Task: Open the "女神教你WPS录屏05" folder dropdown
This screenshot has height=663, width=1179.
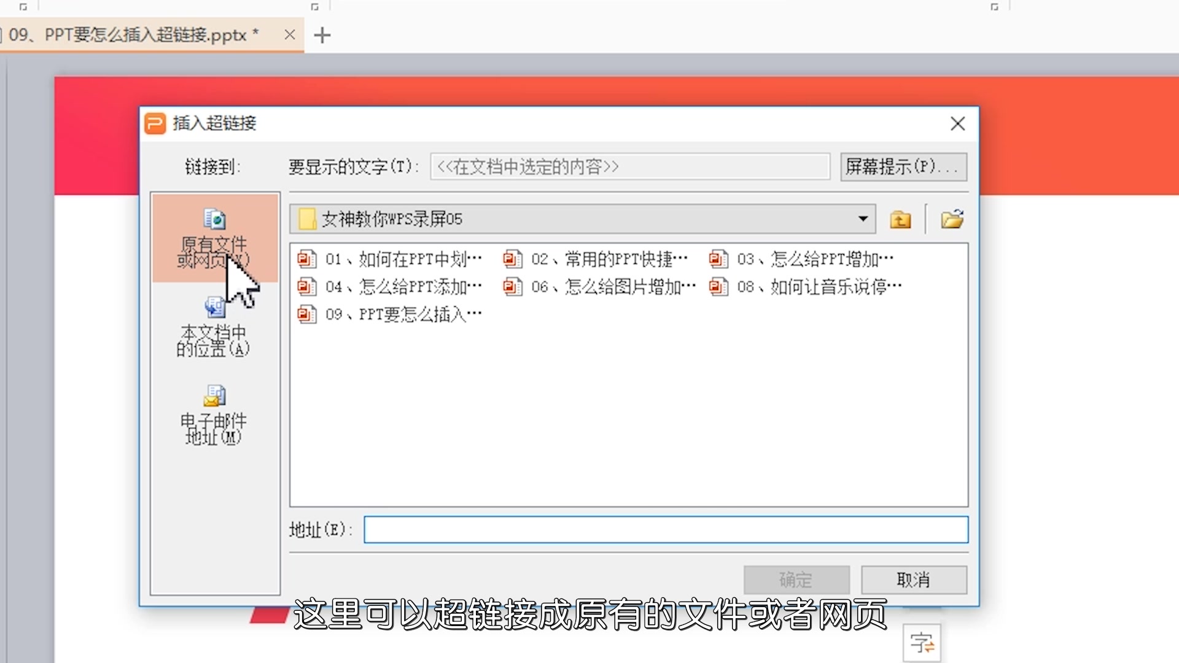Action: [863, 219]
